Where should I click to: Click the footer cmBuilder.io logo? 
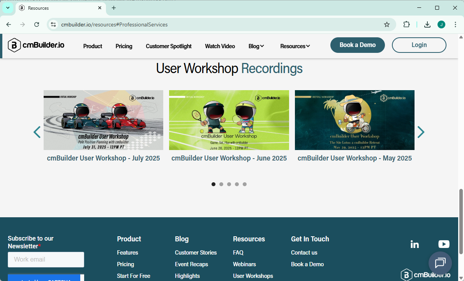point(425,275)
